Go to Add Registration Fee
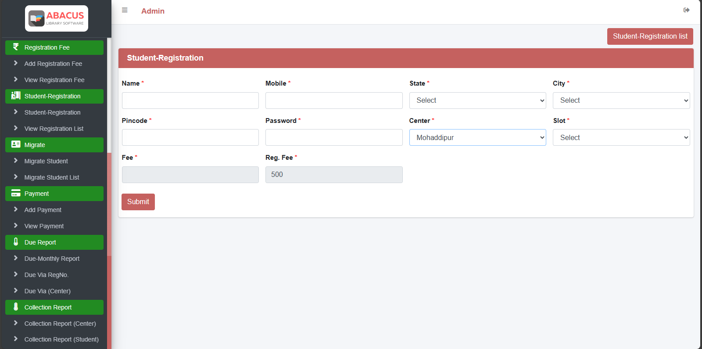The image size is (702, 349). pos(53,64)
